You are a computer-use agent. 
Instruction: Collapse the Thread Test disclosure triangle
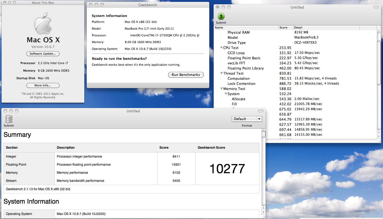tap(221, 73)
